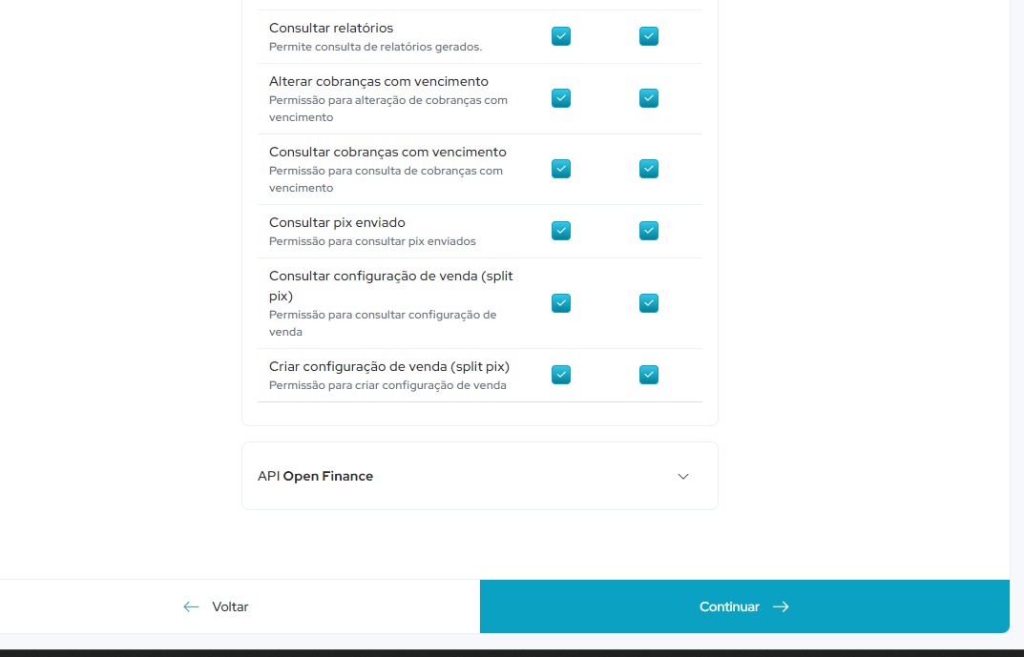The image size is (1024, 657).
Task: Click the Consultar relatórios permission label
Action: pos(331,28)
